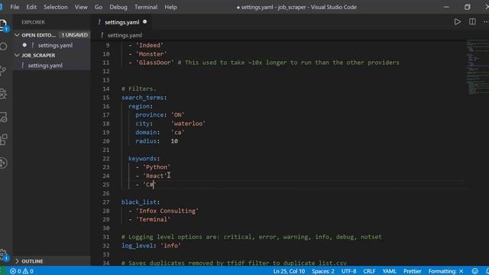This screenshot has height=275, width=489.
Task: Click the Ln 25, Col 10 indicator
Action: (289, 271)
